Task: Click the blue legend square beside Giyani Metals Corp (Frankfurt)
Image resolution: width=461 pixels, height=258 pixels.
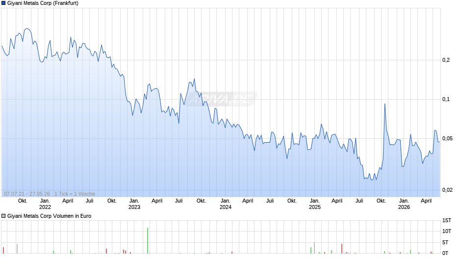Action: pyautogui.click(x=3, y=3)
